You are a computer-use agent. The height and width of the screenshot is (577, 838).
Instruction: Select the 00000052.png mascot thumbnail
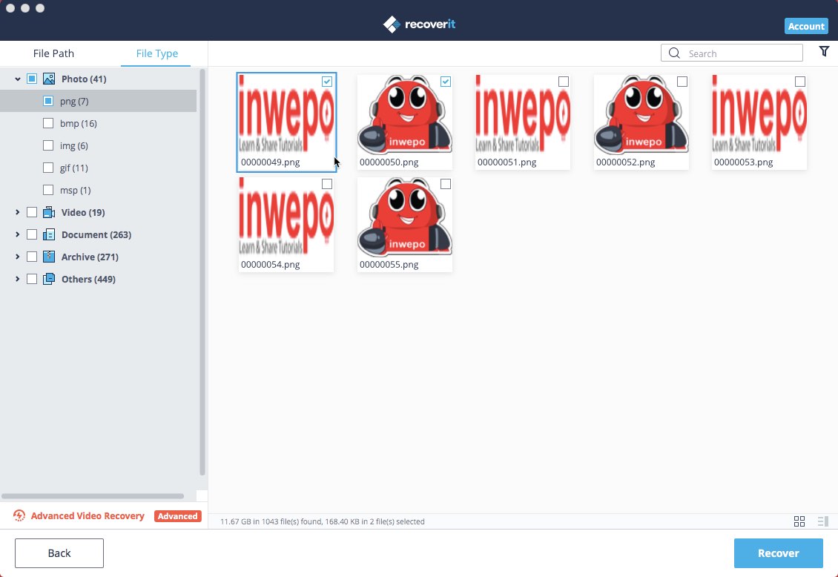click(641, 122)
